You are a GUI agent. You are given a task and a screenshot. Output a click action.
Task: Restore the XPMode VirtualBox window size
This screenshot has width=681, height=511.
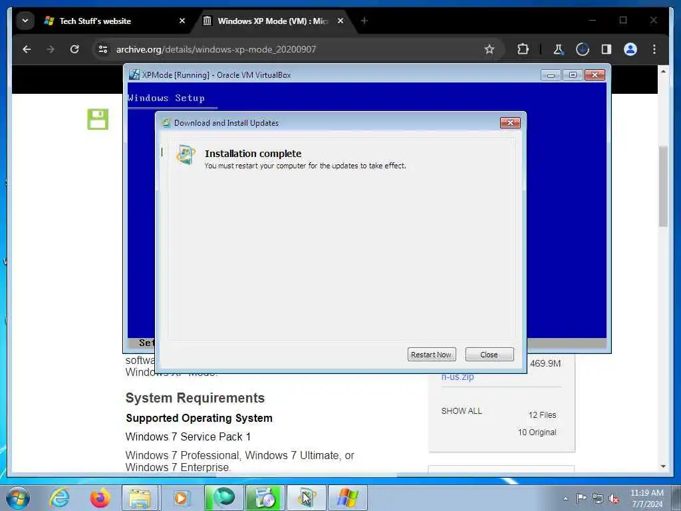click(573, 75)
